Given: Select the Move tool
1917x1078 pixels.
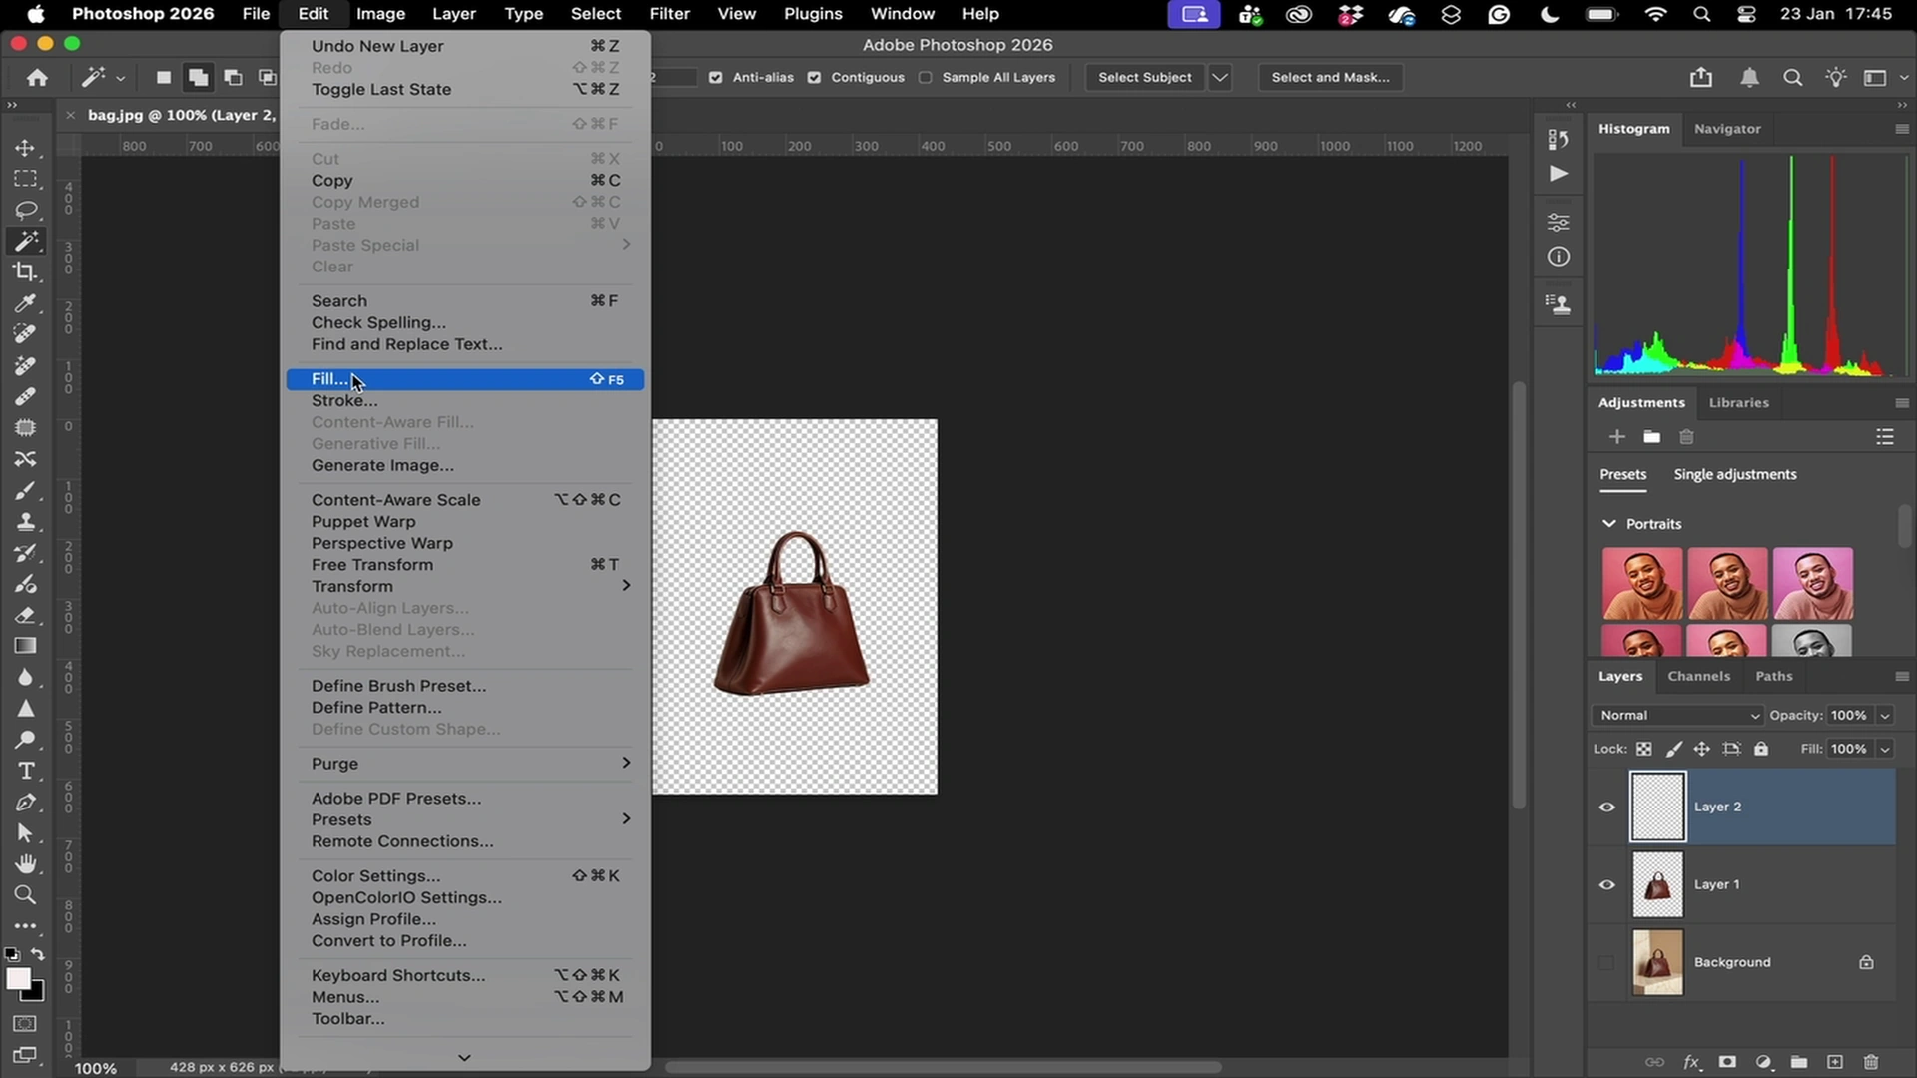Looking at the screenshot, I should coord(25,148).
